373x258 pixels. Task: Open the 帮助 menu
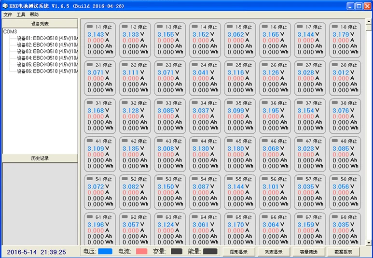tap(34, 14)
